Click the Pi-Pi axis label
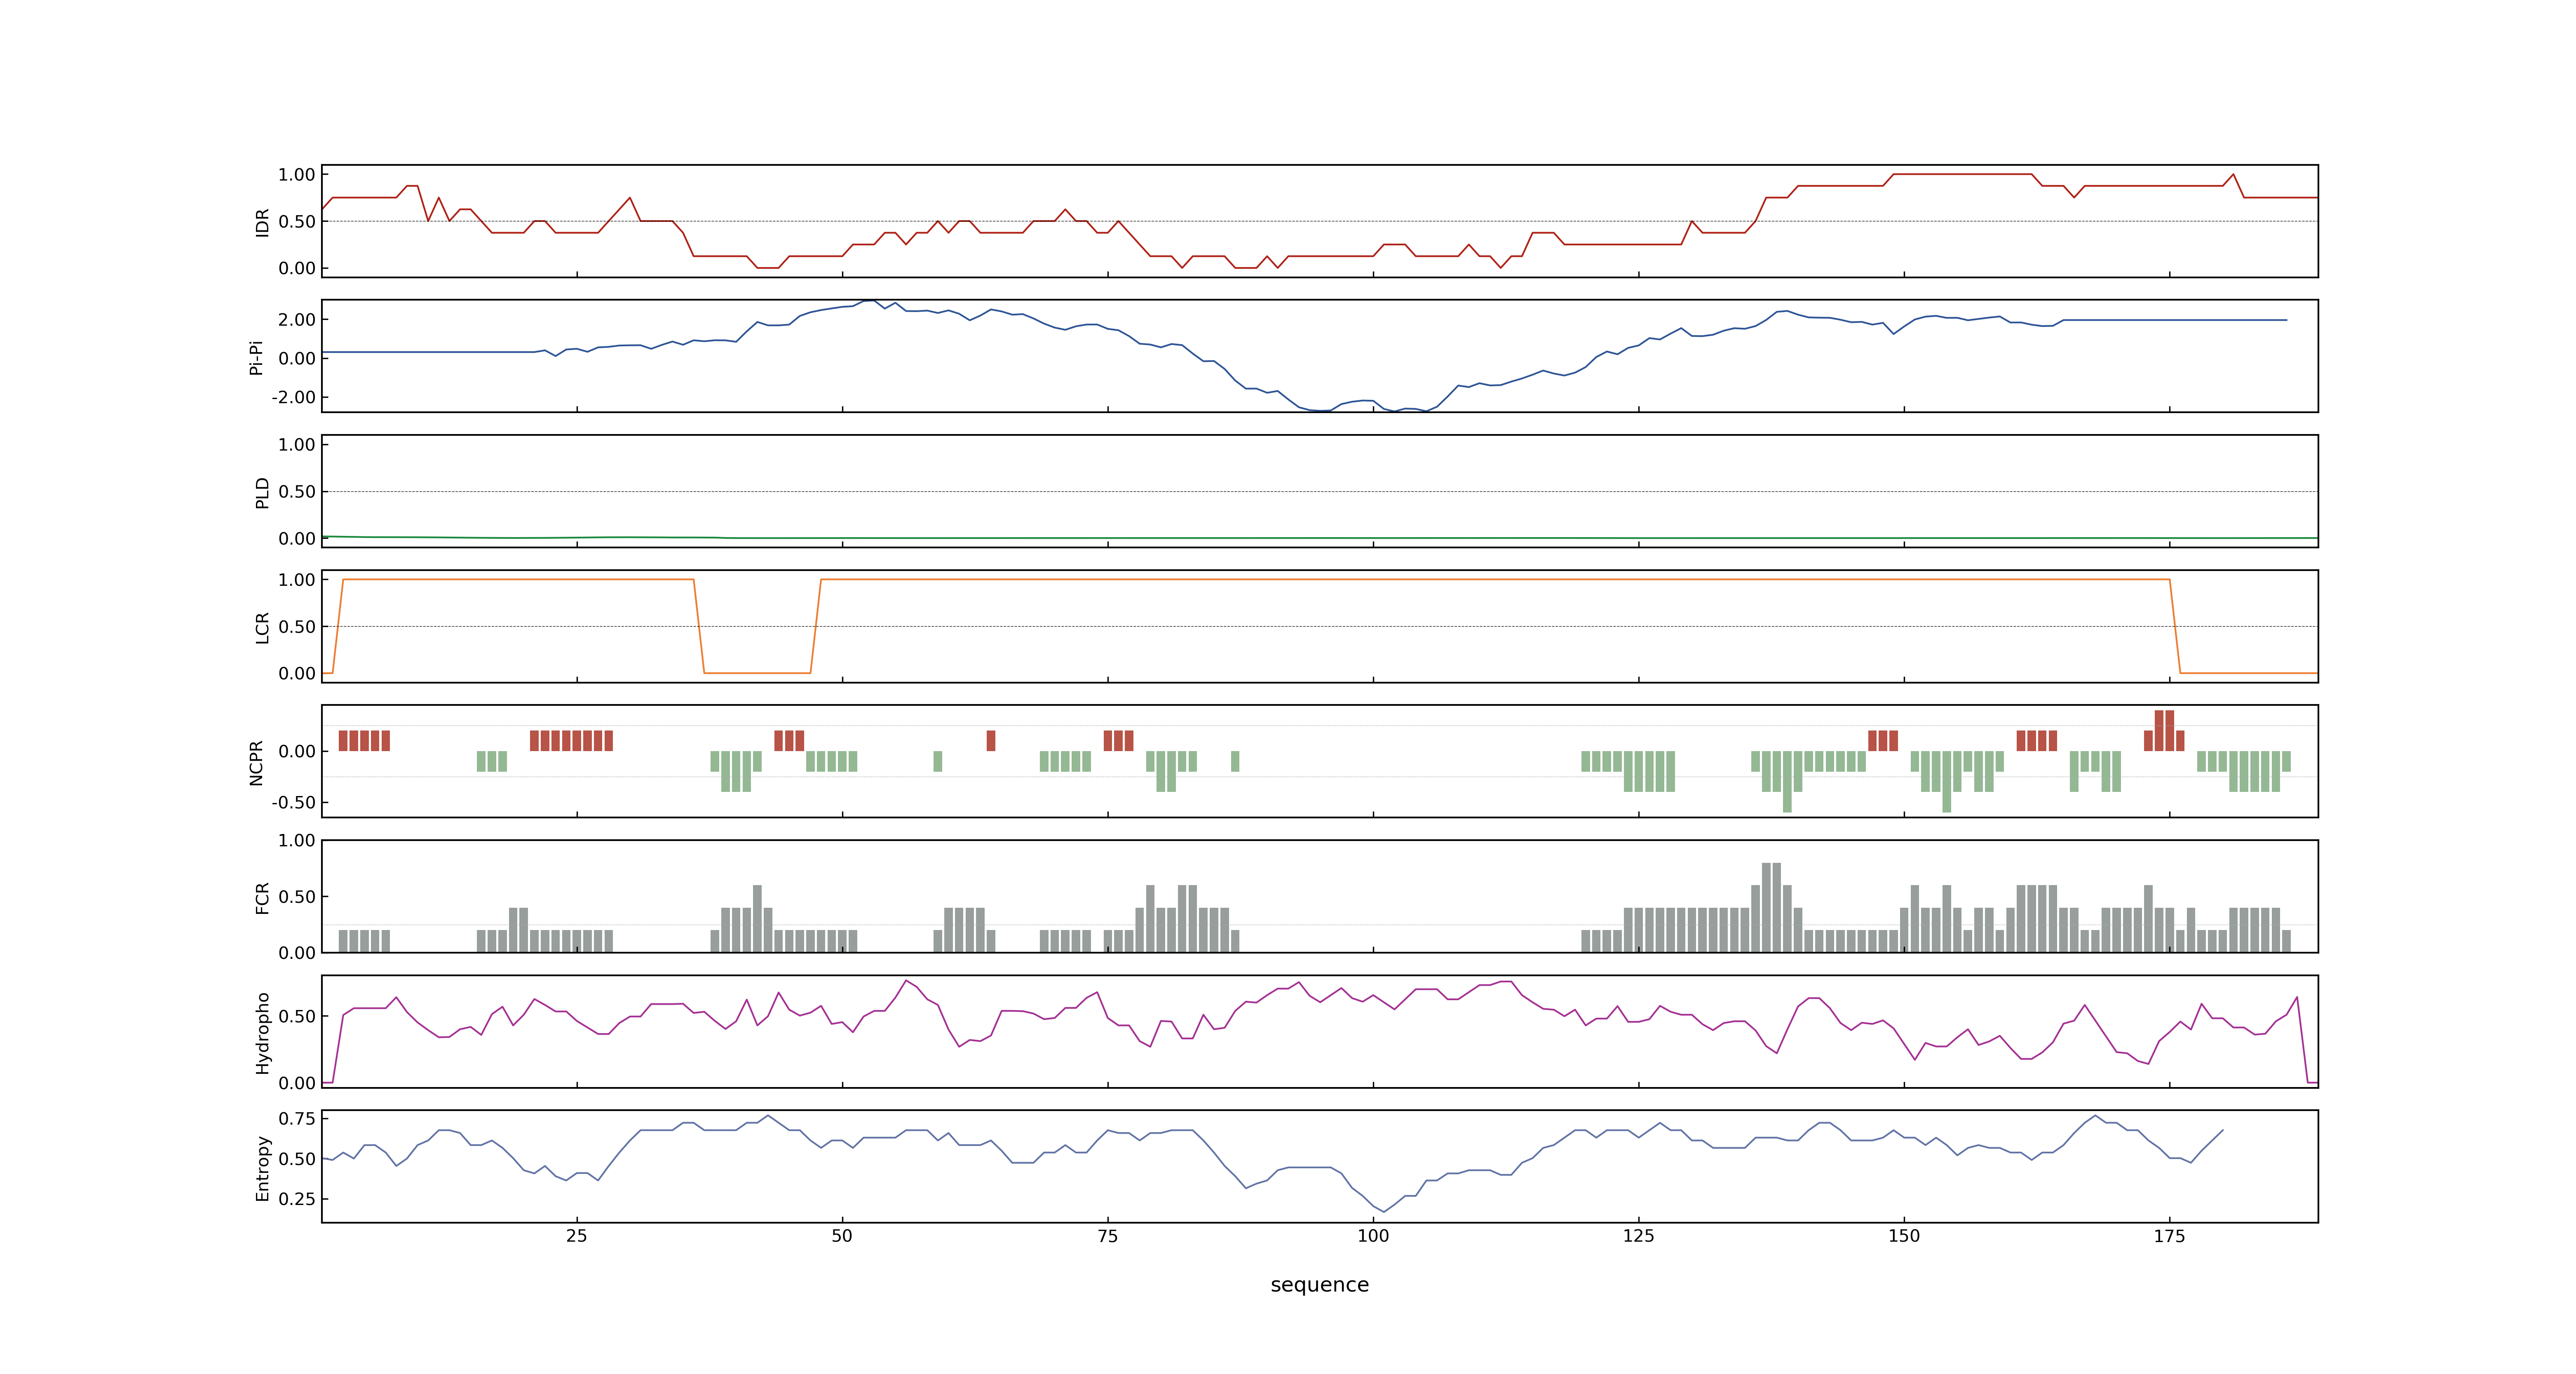This screenshot has width=2576, height=1374. pyautogui.click(x=256, y=357)
